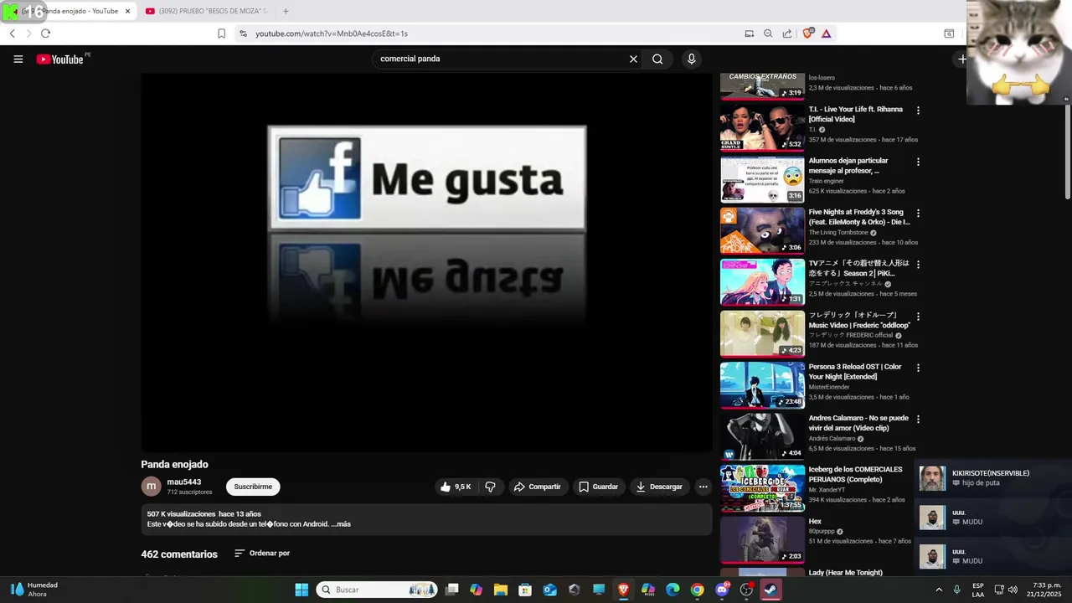The width and height of the screenshot is (1072, 603).
Task: Open options for Andres Calamaro video
Action: pos(918,419)
